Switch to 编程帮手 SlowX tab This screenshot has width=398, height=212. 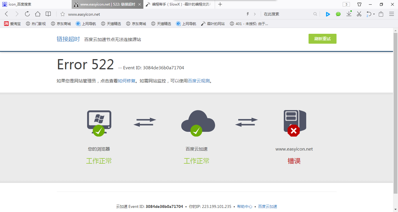point(179,4)
